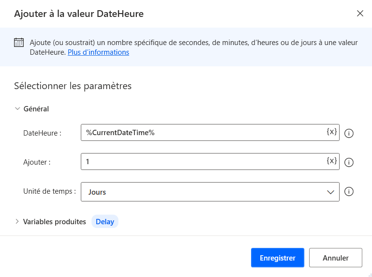Click the calendar icon in the info banner

pyautogui.click(x=19, y=42)
